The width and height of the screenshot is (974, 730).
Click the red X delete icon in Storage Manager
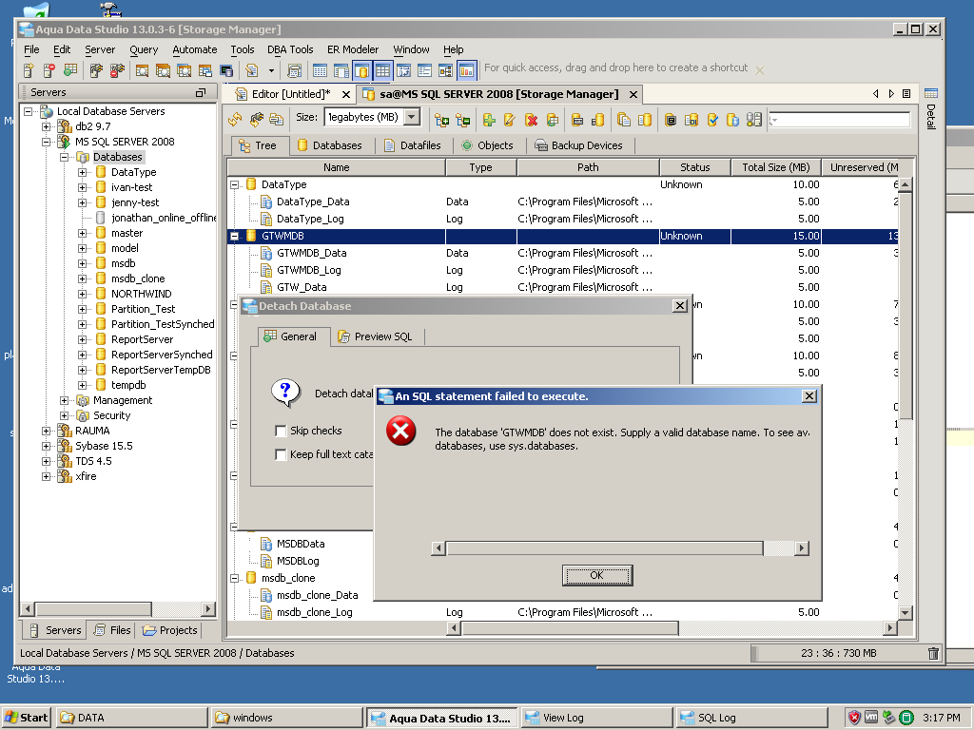[531, 119]
